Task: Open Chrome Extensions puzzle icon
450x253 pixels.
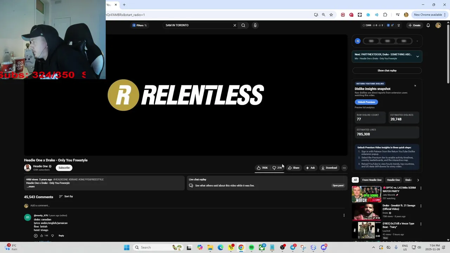Action: 385,15
